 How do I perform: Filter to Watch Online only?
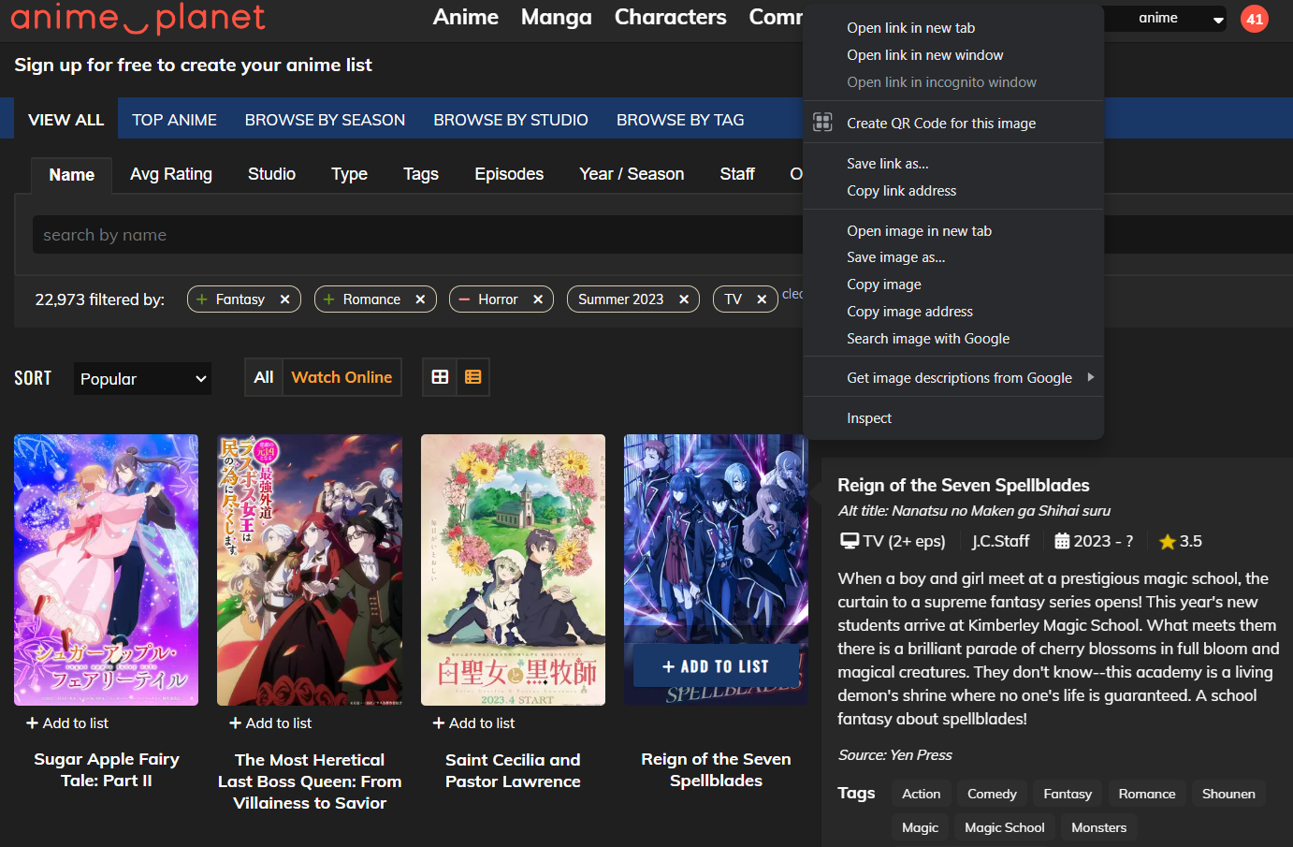coord(341,377)
